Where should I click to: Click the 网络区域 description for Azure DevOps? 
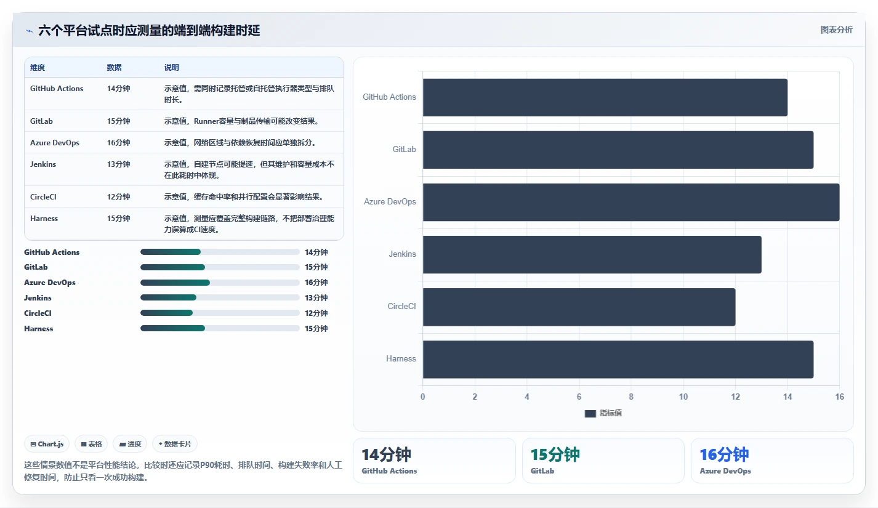(x=240, y=143)
